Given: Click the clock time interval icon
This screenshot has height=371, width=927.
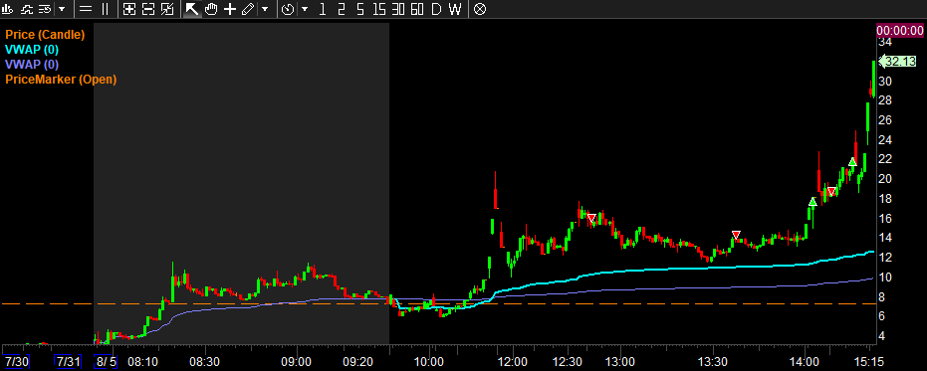Looking at the screenshot, I should point(288,9).
